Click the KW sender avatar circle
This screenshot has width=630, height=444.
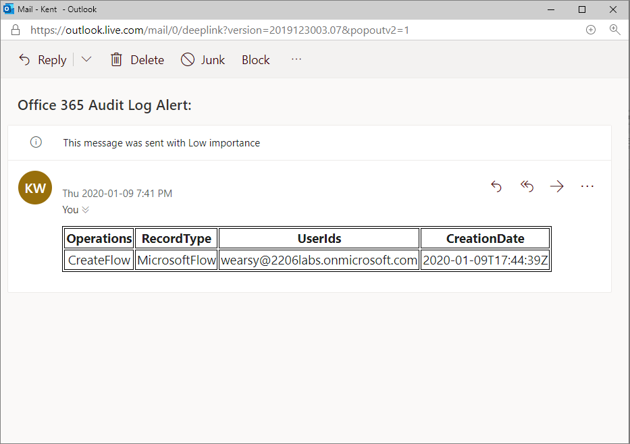(x=34, y=188)
